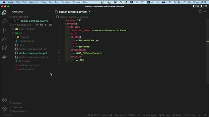The image size is (209, 117).
Task: Change end of line sequence LF
Action: 139,115
